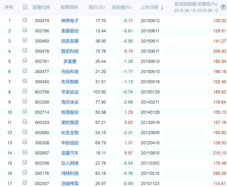Tick the checkbox next to 300476

(25, 50)
